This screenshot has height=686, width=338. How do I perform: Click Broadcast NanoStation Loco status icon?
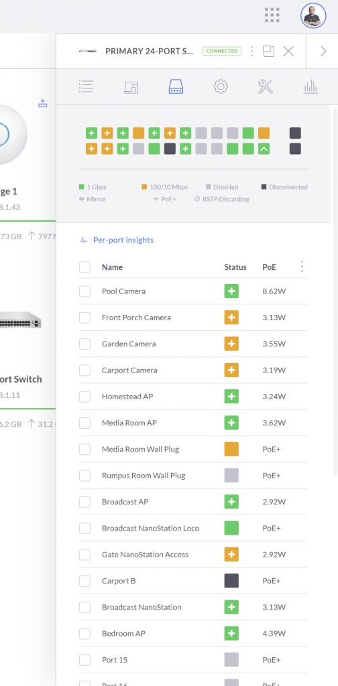[x=231, y=528]
